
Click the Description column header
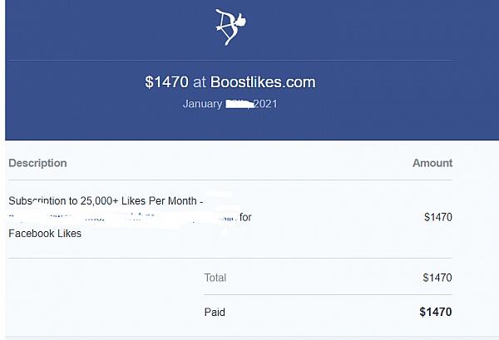click(x=37, y=163)
